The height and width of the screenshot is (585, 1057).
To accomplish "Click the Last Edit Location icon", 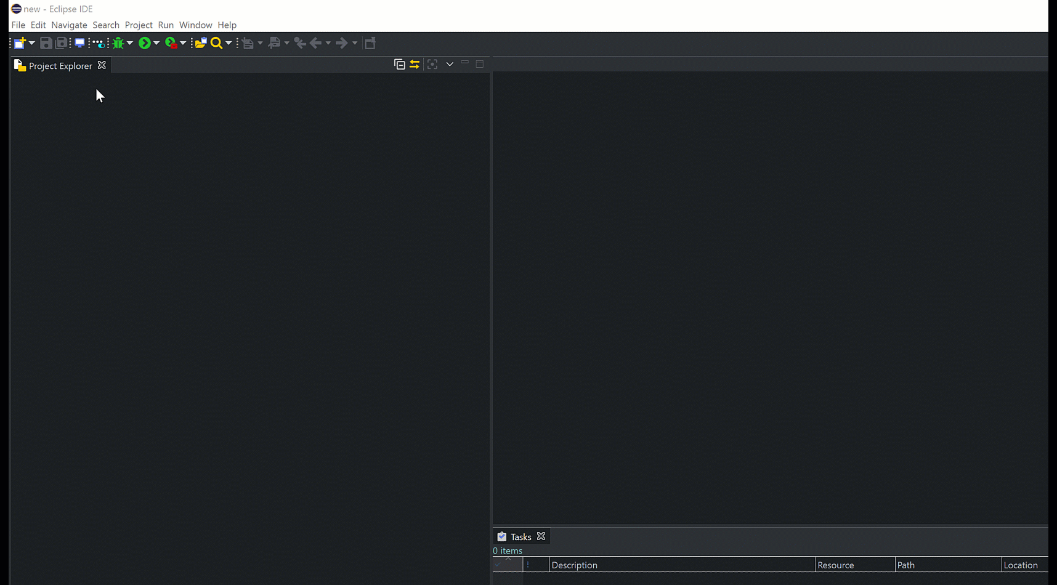I will coord(300,43).
